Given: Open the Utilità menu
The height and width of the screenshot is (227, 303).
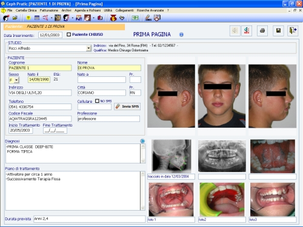Looking at the screenshot, I should 108,10.
